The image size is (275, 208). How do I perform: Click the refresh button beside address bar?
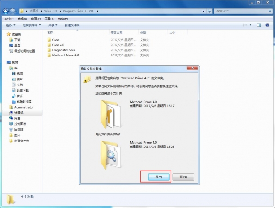pos(209,11)
